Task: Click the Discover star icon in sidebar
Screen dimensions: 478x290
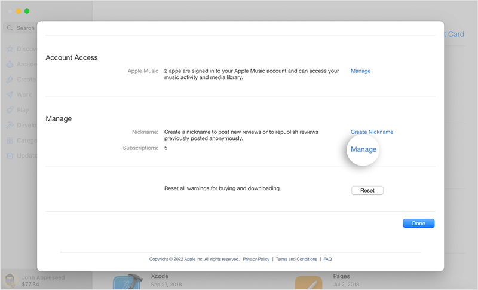Action: 10,49
